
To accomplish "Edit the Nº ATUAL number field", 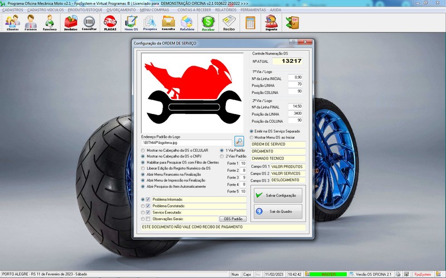I will tap(288, 61).
